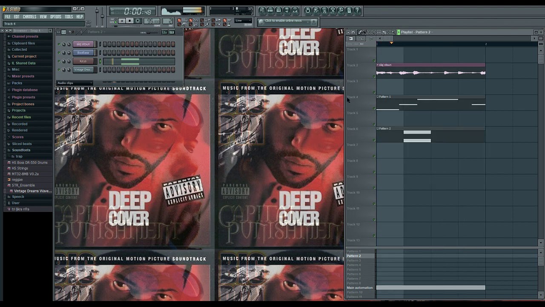Pause playback in the transport panel
This screenshot has width=545, height=307.
click(122, 21)
